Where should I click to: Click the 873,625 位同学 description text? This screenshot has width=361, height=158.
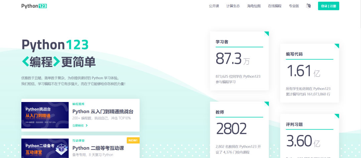tap(238, 79)
